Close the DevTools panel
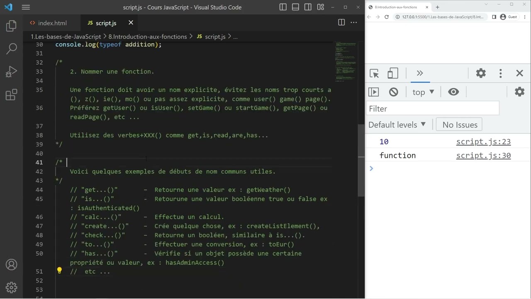 click(x=519, y=74)
